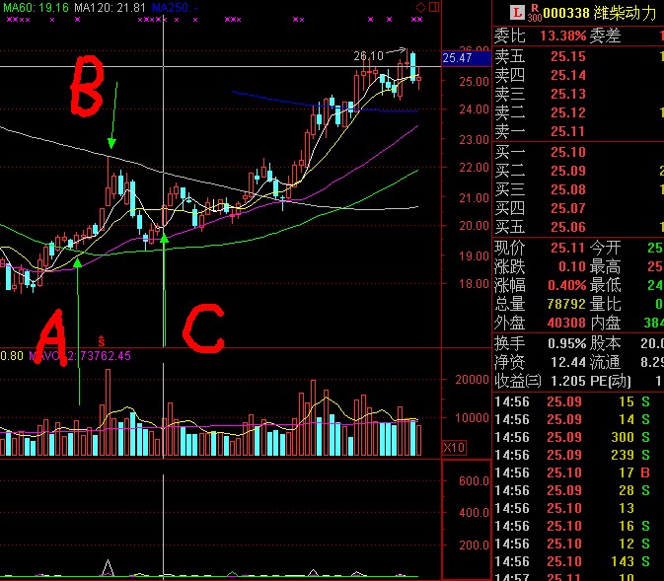Viewport: 664px width, 581px height.
Task: Click the 现价 value 25.11
Action: point(568,248)
